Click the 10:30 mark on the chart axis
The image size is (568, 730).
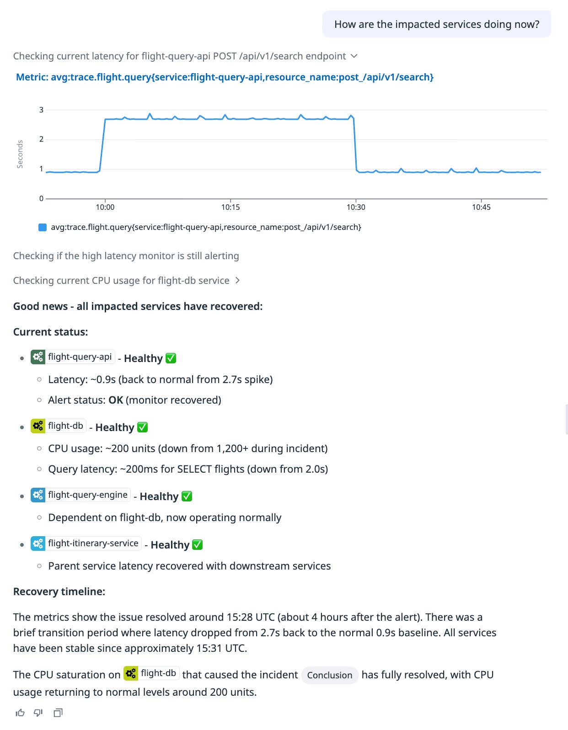356,207
